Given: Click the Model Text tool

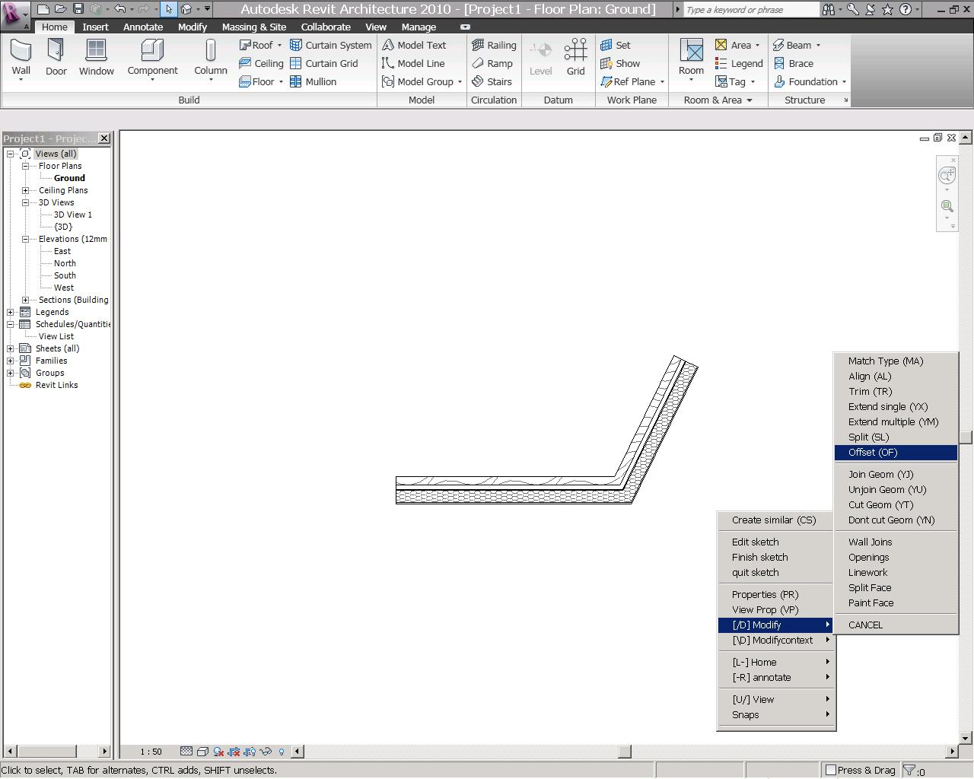Looking at the screenshot, I should (415, 45).
